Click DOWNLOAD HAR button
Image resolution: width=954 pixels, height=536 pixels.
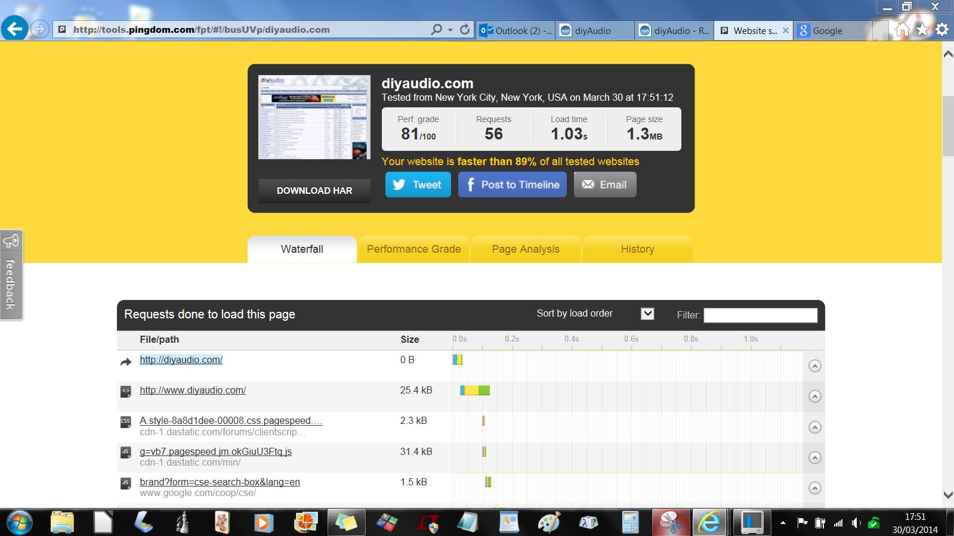click(x=314, y=191)
